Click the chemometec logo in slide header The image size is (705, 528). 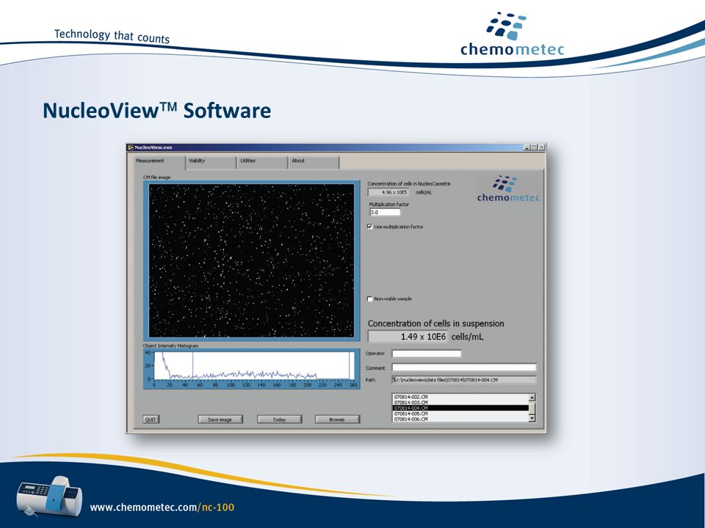click(512, 34)
